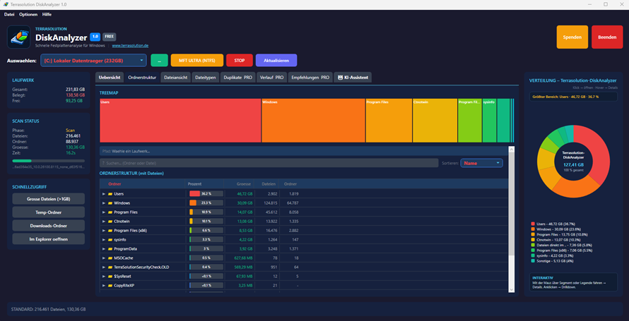
Task: Click the folder icon beside Ctnotwin
Action: [110, 222]
